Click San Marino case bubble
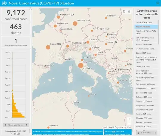The image size is (161, 136). pyautogui.click(x=82, y=60)
